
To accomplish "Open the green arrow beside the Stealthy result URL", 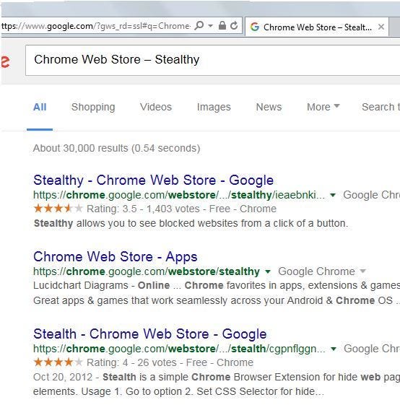I will [x=333, y=195].
